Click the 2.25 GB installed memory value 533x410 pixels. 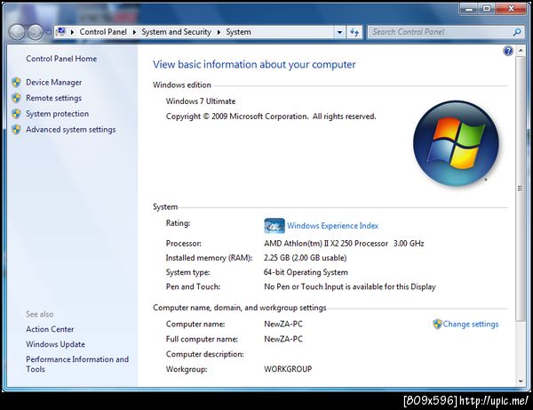pos(306,258)
